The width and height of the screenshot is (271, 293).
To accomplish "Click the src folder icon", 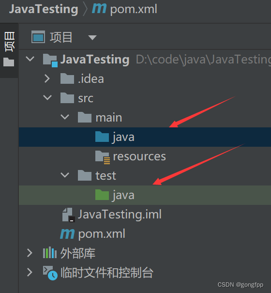I will coord(67,98).
